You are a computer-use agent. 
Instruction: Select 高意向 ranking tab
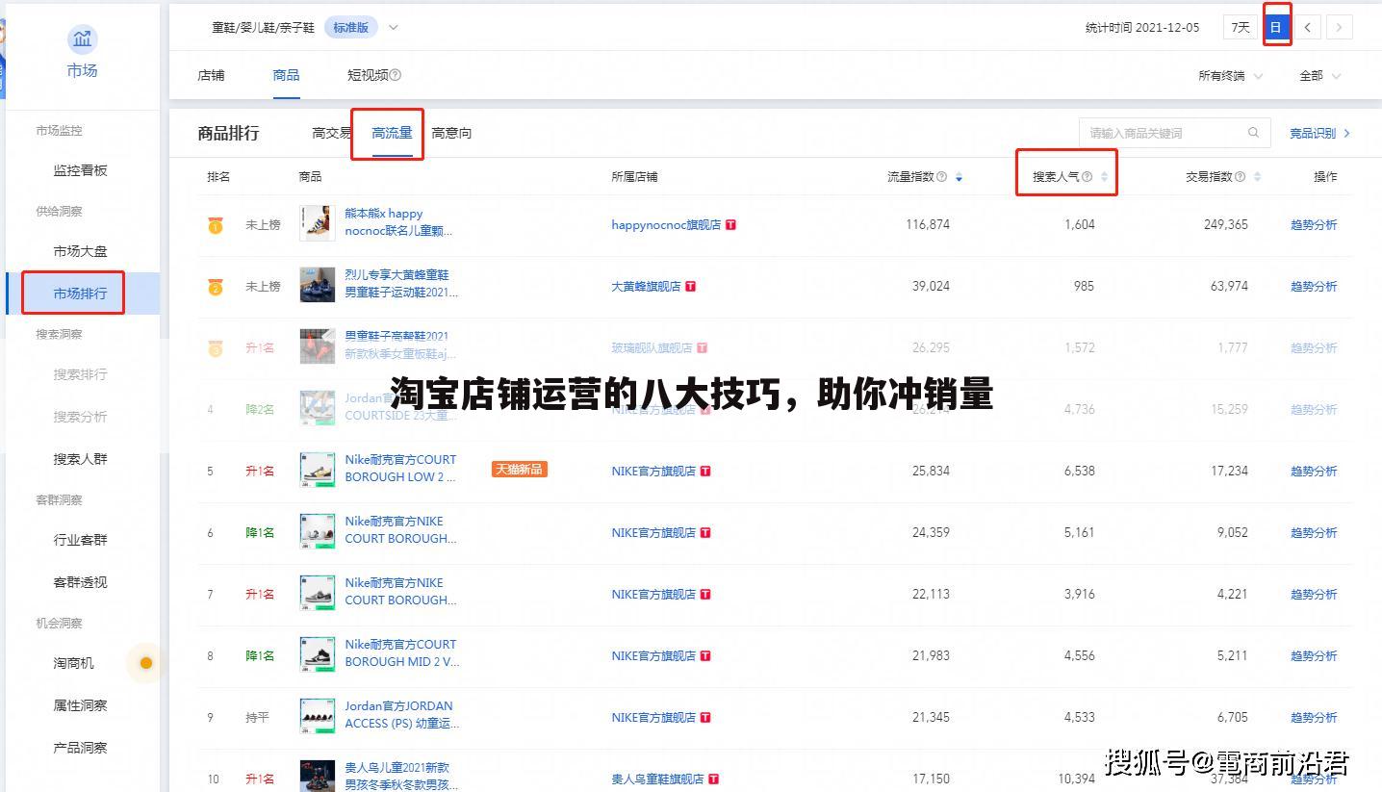pyautogui.click(x=451, y=133)
